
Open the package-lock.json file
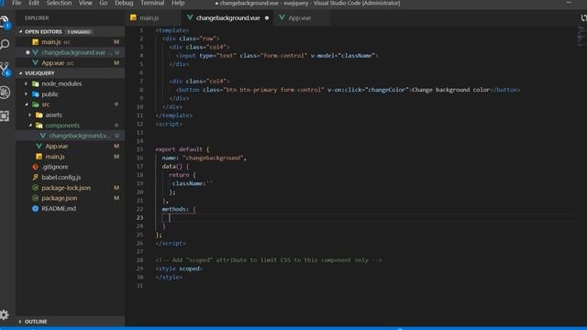70,188
